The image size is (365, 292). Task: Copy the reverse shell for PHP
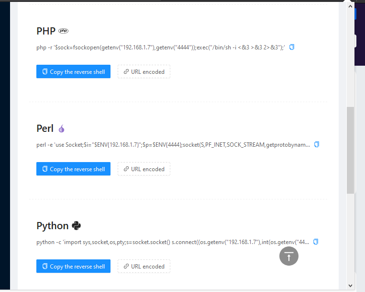[73, 71]
